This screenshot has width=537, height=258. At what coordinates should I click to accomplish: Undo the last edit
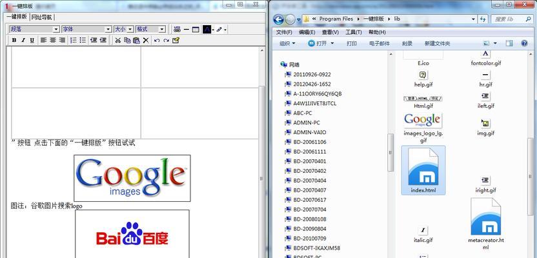[157, 41]
